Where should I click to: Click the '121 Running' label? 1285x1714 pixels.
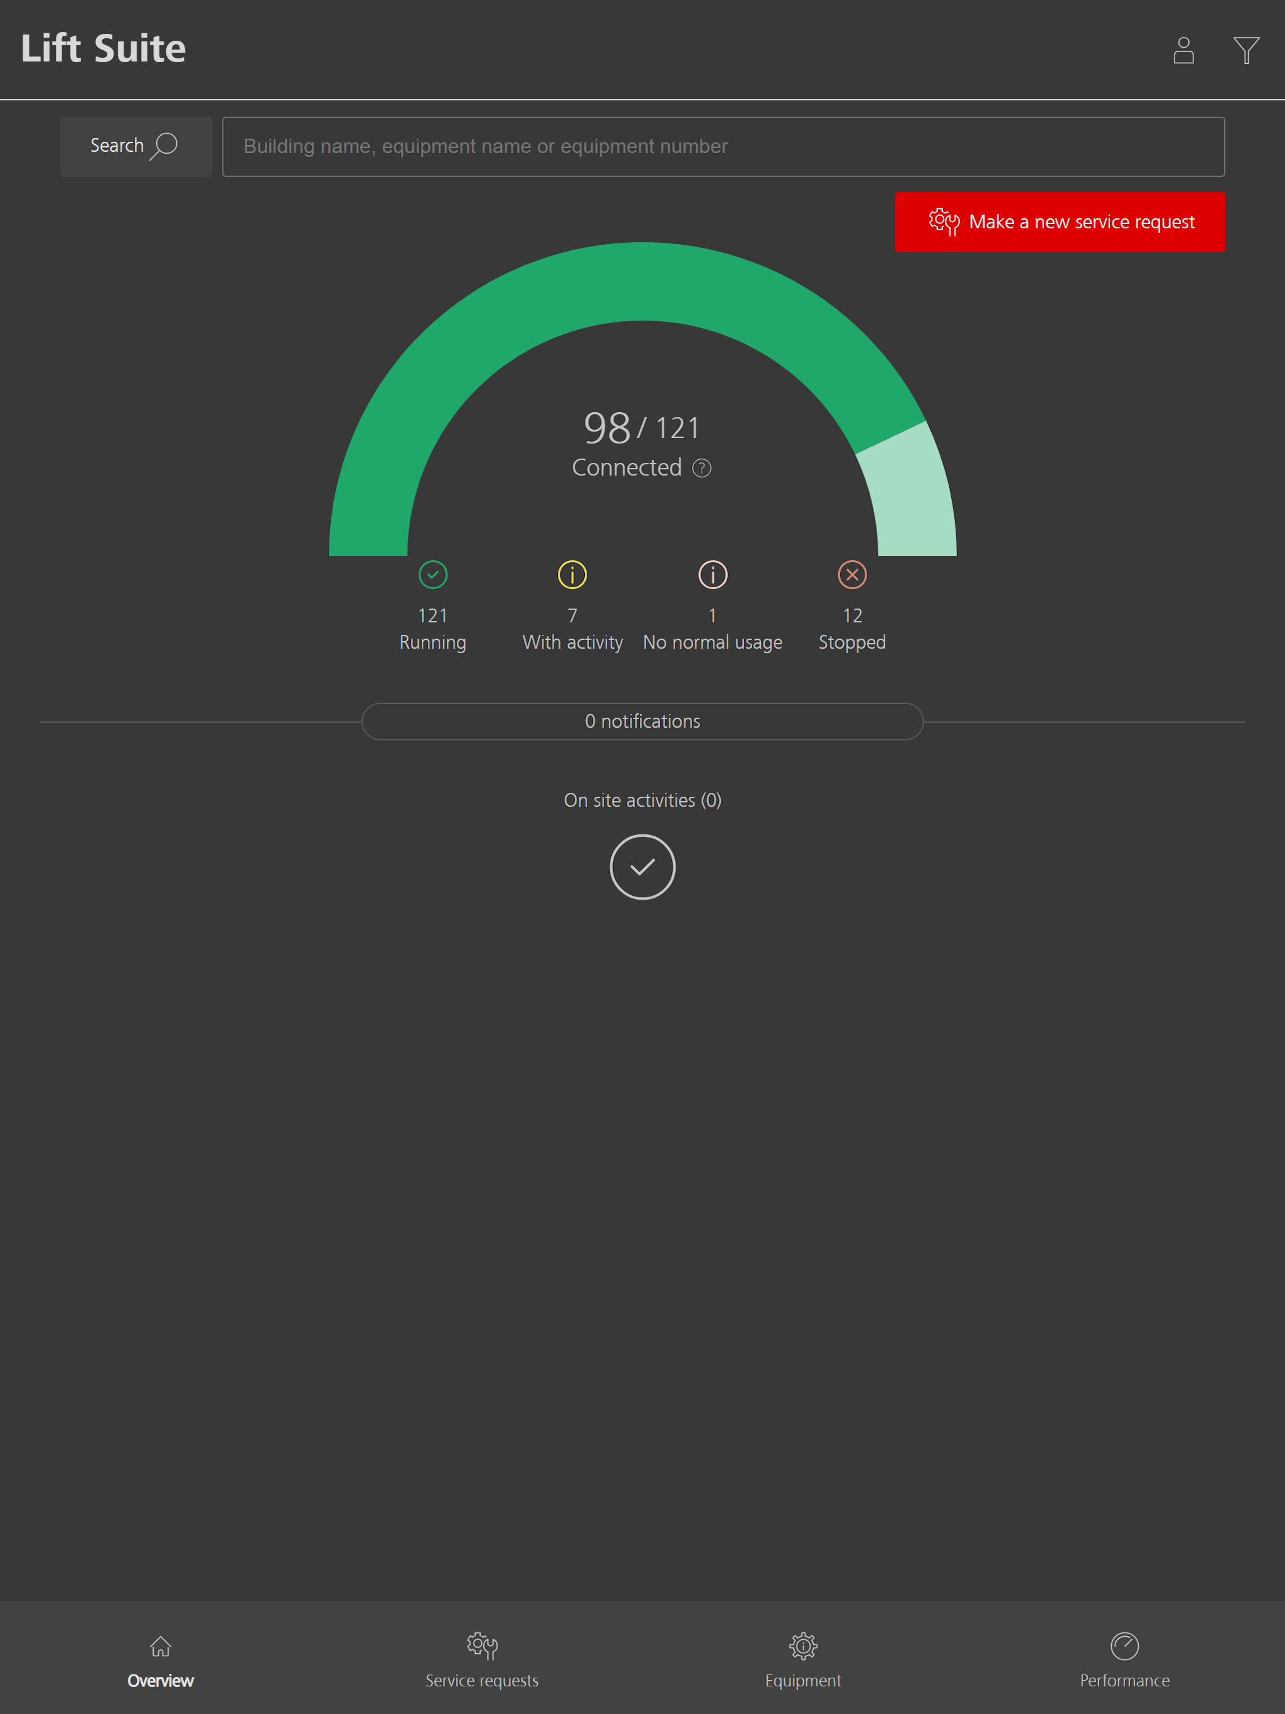point(432,629)
